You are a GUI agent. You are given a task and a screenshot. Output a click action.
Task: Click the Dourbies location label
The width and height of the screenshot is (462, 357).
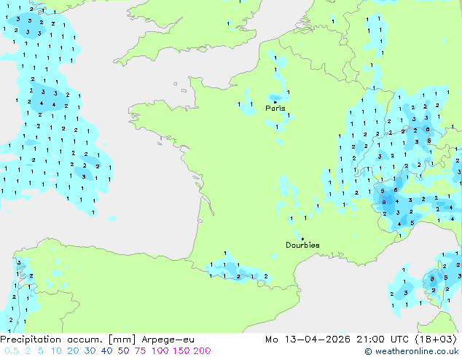302,245
